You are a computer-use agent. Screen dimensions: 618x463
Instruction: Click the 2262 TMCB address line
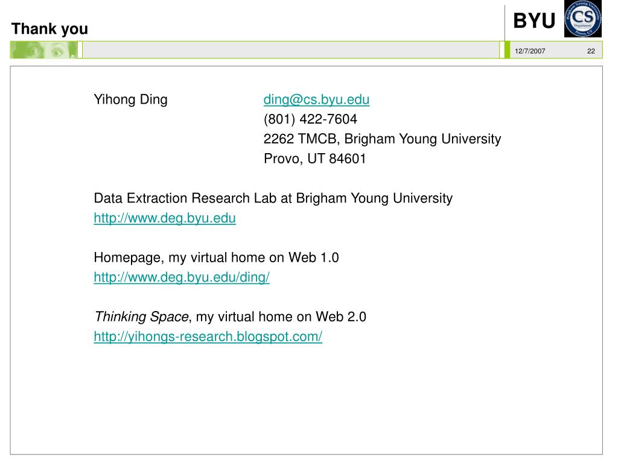[382, 139]
